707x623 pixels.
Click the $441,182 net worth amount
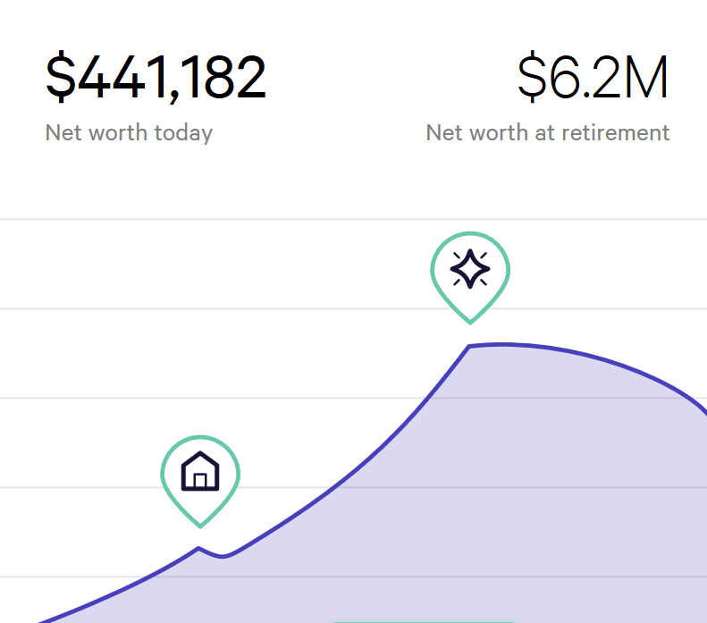(x=156, y=77)
